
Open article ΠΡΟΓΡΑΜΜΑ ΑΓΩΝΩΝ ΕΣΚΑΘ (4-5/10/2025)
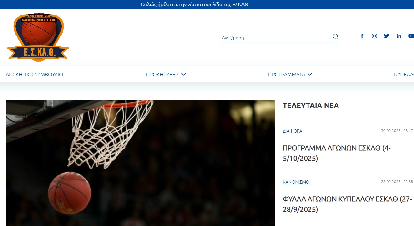pyautogui.click(x=337, y=153)
